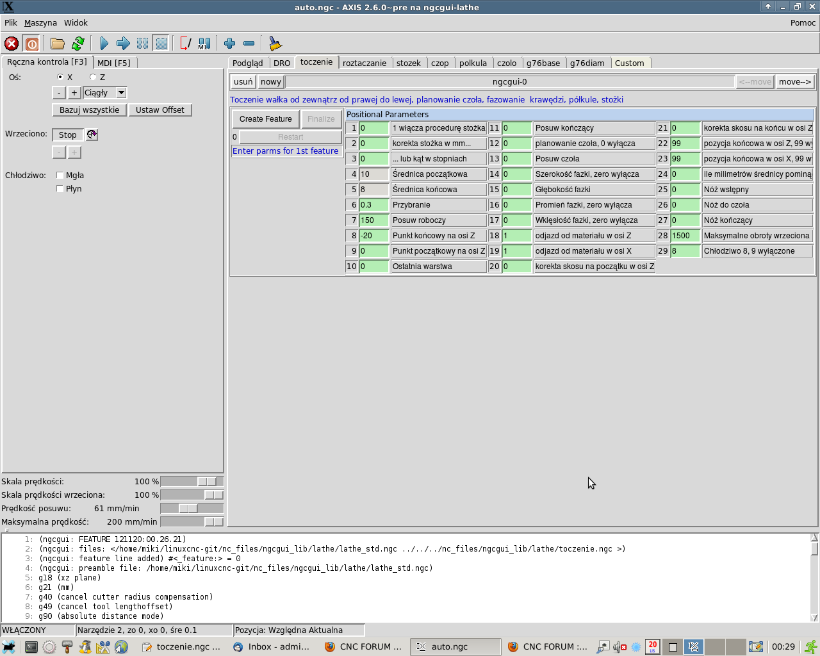Zoom out with the minus icon
Screen dimensions: 820x656
click(249, 44)
